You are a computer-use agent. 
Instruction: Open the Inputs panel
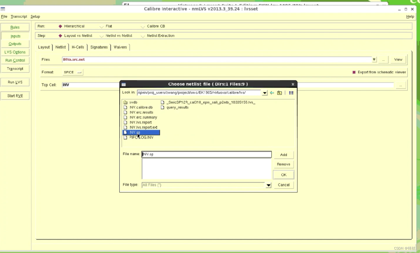[15, 36]
